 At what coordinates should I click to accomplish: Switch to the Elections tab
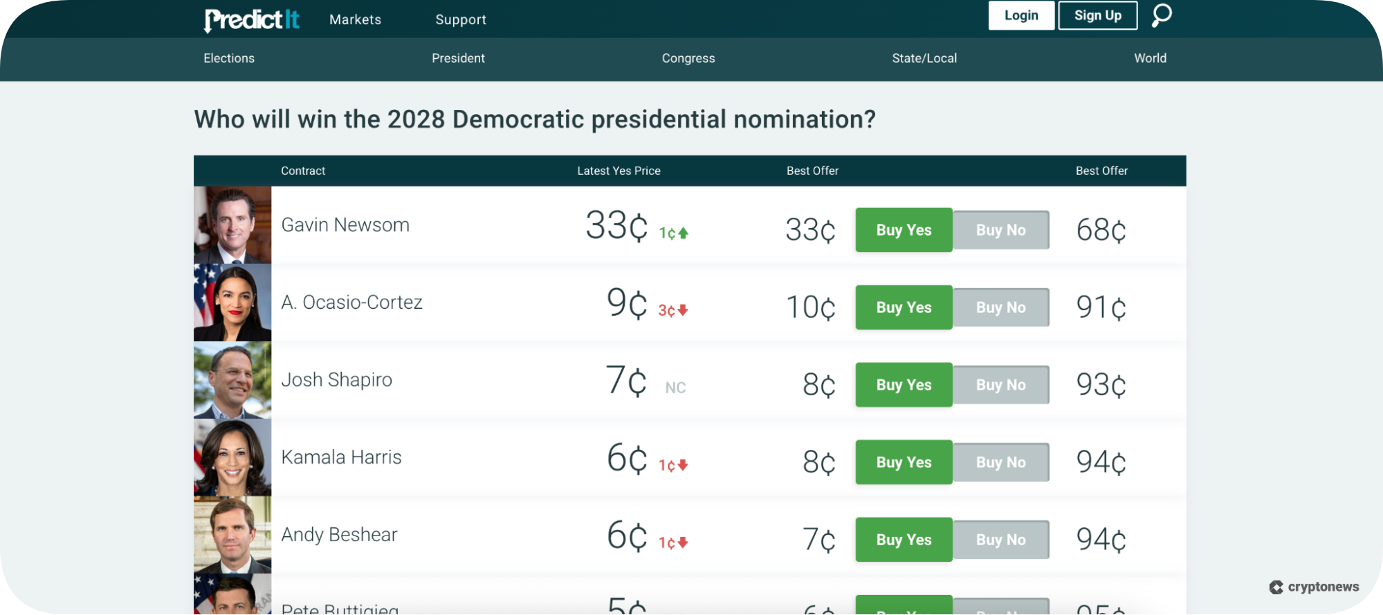point(228,58)
